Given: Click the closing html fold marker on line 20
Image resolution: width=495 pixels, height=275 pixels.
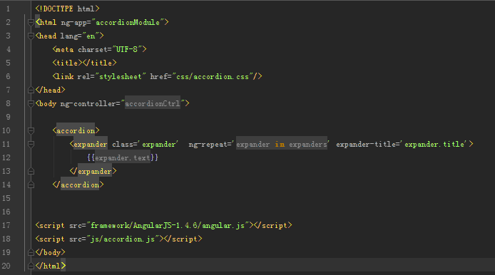Looking at the screenshot, I should (31, 266).
